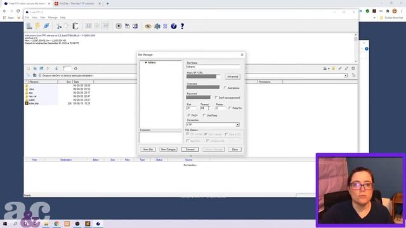Screen dimensions: 406x228
Task: Open the Connection type FTP dropdown
Action: tap(237, 125)
